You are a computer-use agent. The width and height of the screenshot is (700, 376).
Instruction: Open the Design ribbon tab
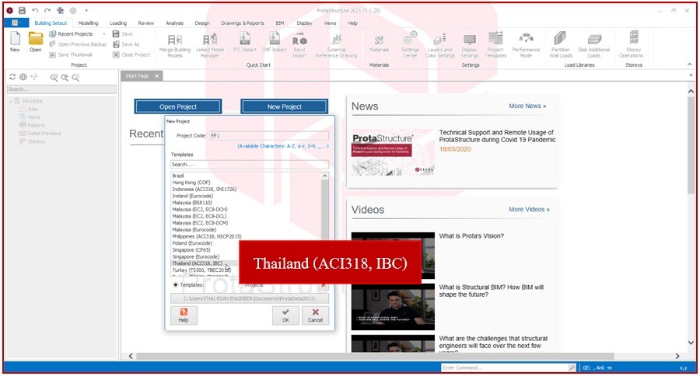pos(201,23)
